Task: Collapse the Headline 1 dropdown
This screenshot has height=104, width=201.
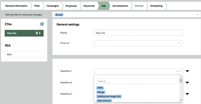Action: tap(177, 71)
